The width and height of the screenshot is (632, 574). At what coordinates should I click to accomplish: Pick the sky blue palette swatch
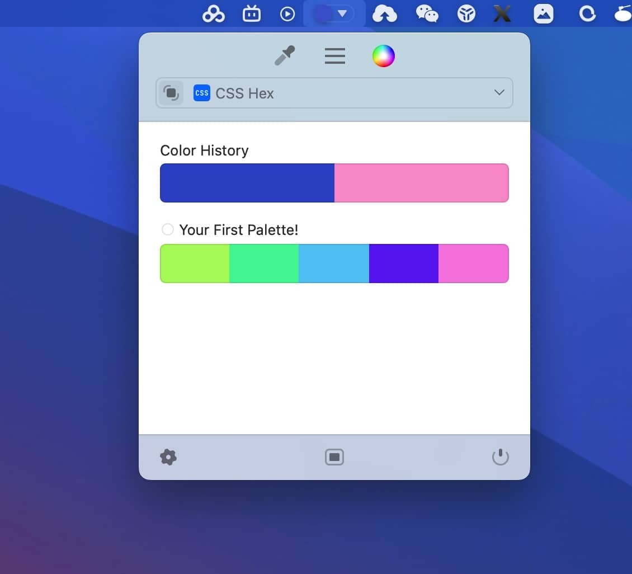click(334, 264)
